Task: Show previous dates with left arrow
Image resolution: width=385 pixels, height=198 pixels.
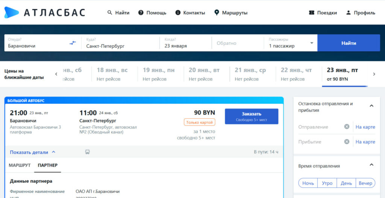Action: point(56,74)
